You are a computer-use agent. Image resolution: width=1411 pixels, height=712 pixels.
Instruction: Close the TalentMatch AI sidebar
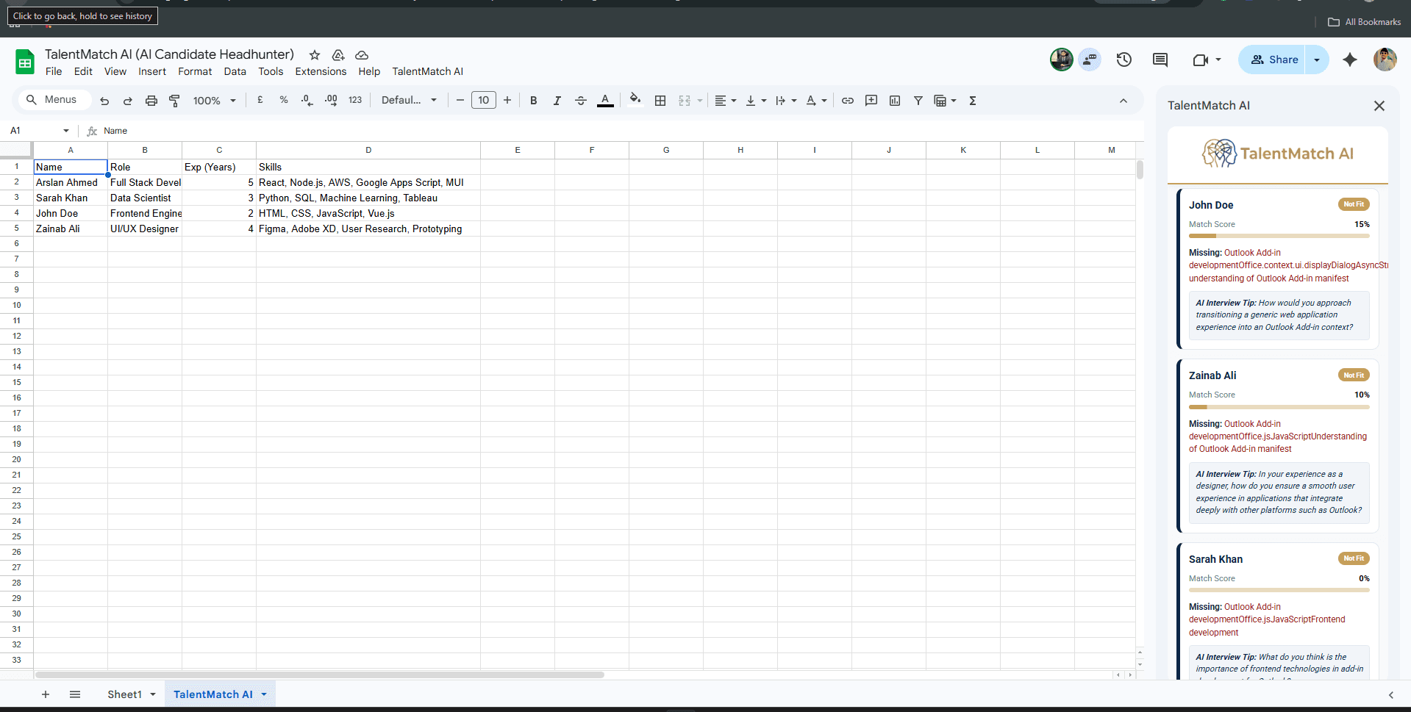point(1379,106)
